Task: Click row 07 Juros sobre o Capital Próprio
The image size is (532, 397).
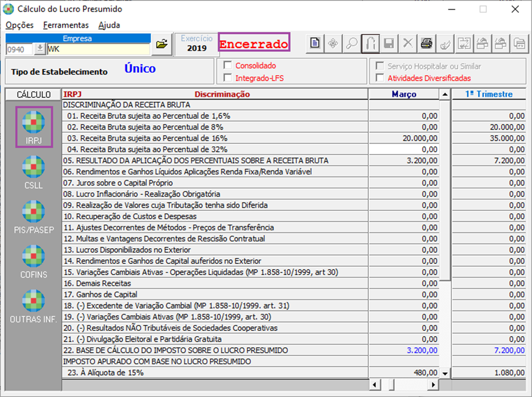Action: pos(215,183)
